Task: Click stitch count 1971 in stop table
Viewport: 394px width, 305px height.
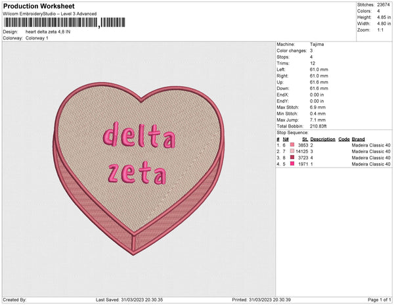Action: tap(303, 164)
